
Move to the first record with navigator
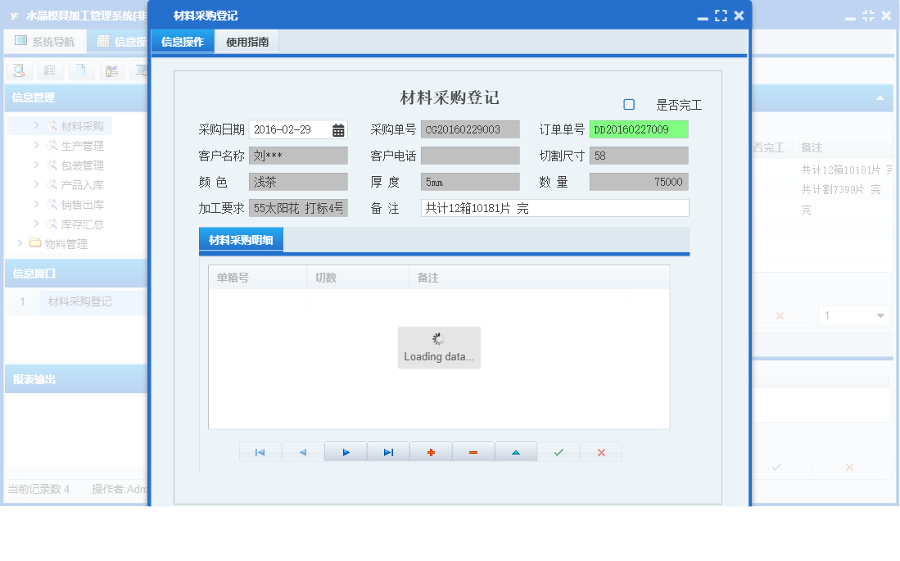point(260,451)
